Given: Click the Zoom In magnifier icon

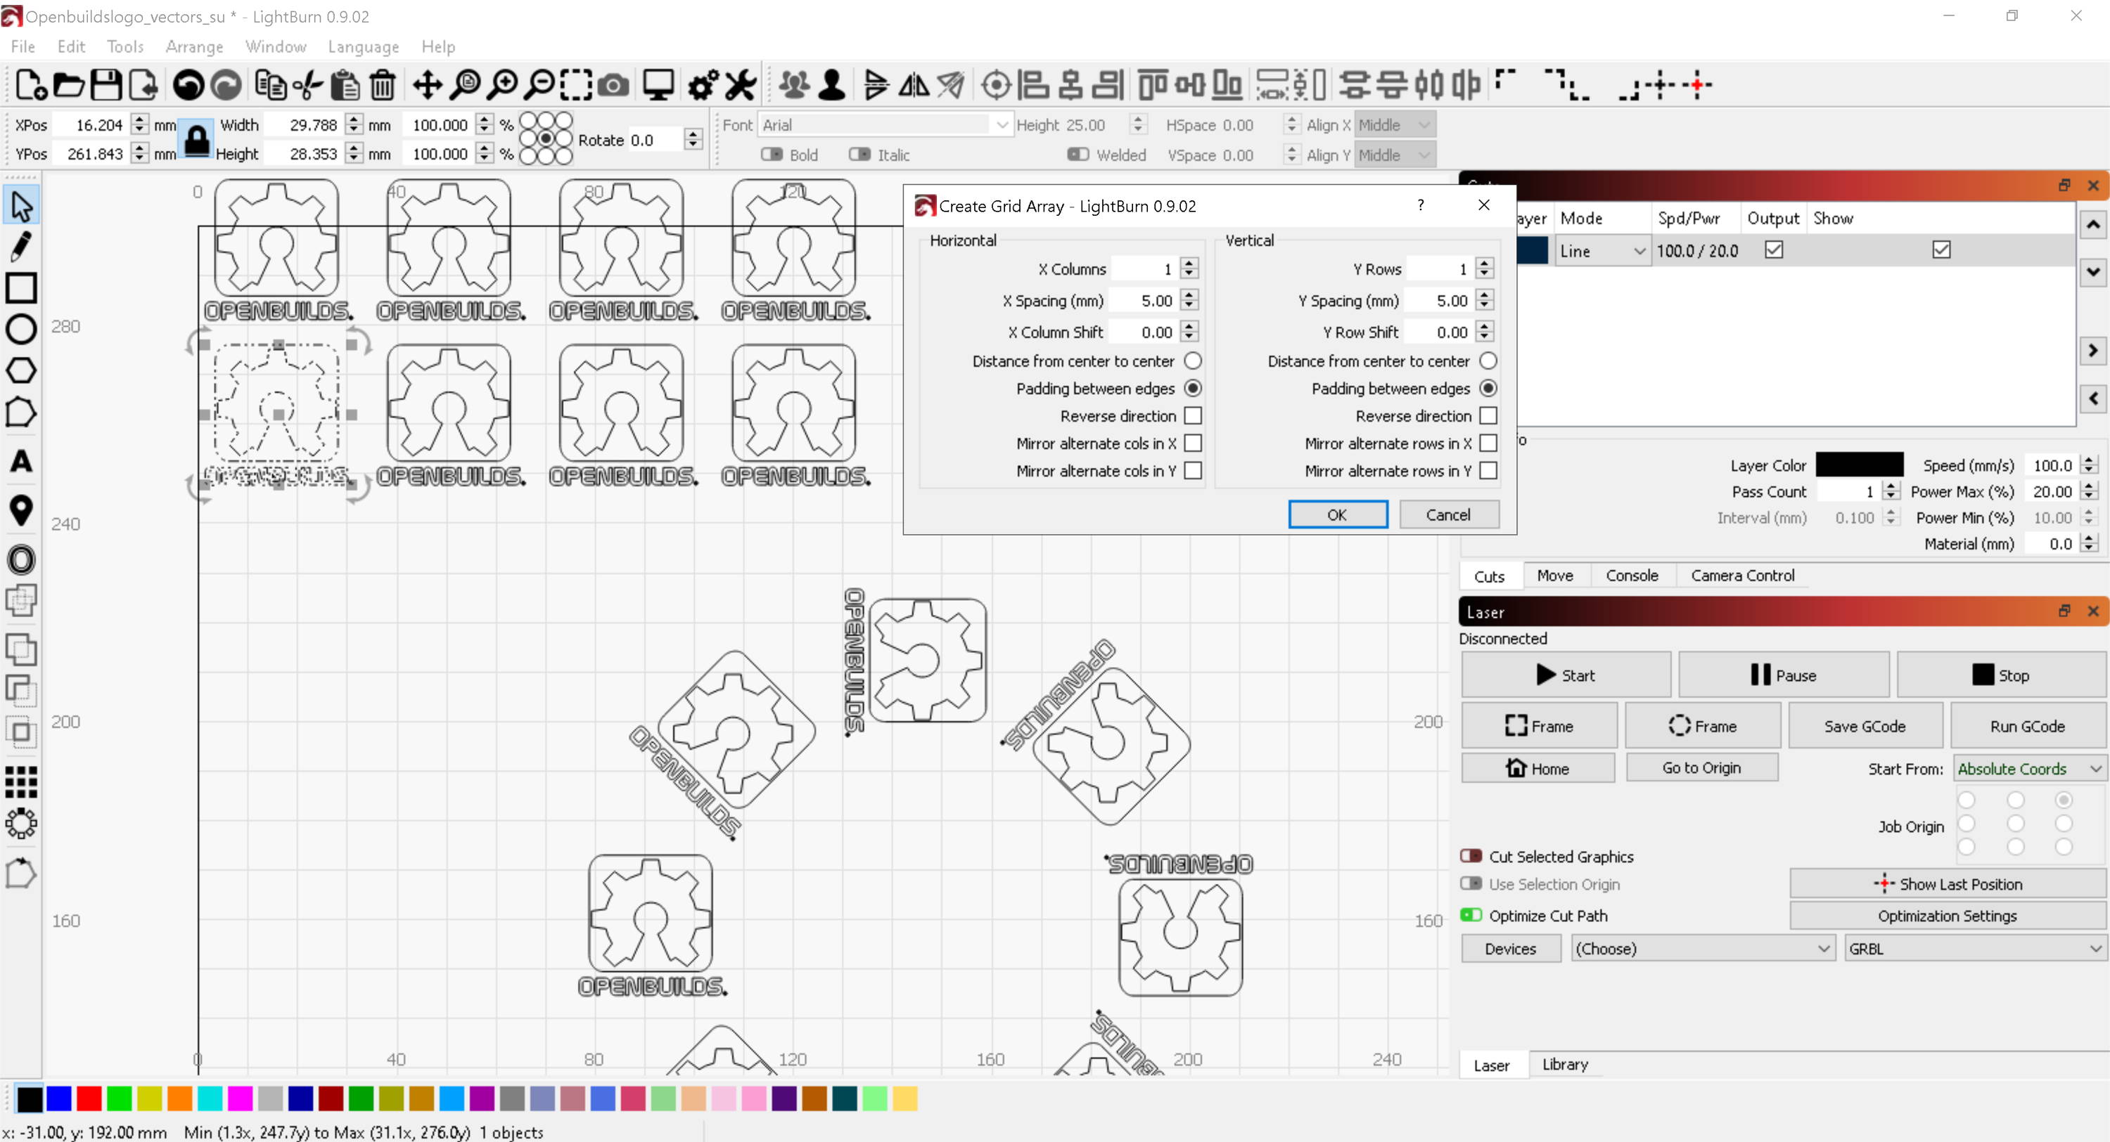Looking at the screenshot, I should 503,85.
